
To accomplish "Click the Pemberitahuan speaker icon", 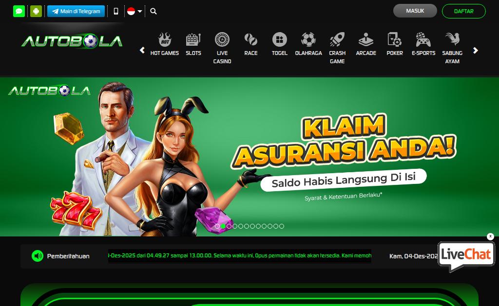I will pos(38,256).
